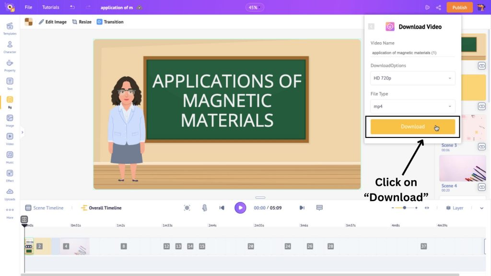
Task: Open the Character library in sidebar
Action: coord(10,45)
